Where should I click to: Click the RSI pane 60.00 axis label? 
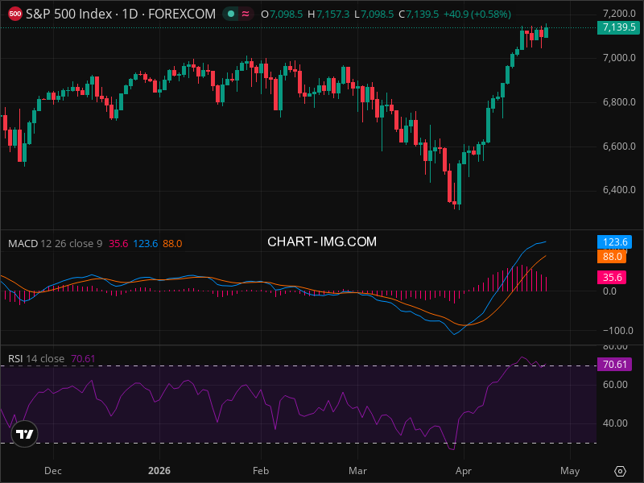pyautogui.click(x=615, y=385)
